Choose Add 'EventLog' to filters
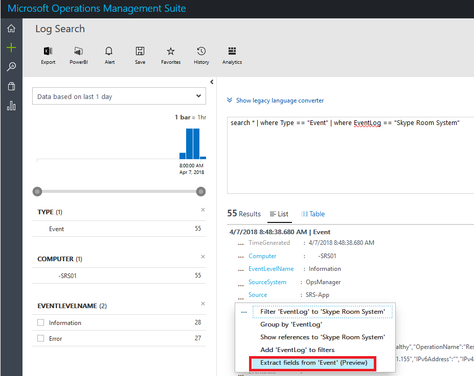 click(298, 350)
